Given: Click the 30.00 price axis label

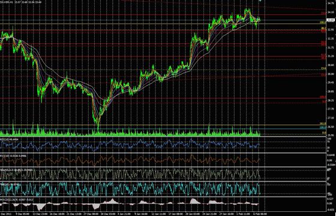Looking at the screenshot, I should point(331,74).
